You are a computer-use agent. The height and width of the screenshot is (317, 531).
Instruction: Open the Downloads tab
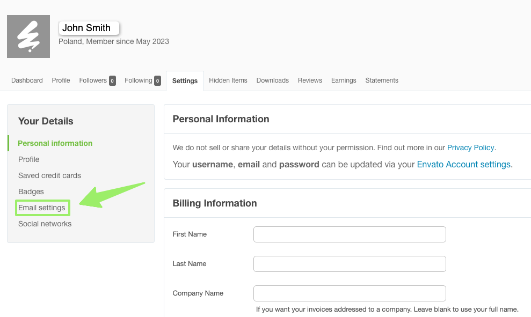click(272, 80)
